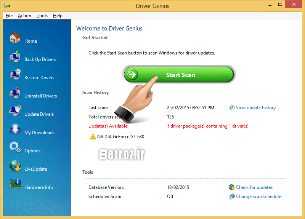The height and width of the screenshot is (219, 305).
Task: Click the database version date 18/02/2015
Action: (178, 187)
